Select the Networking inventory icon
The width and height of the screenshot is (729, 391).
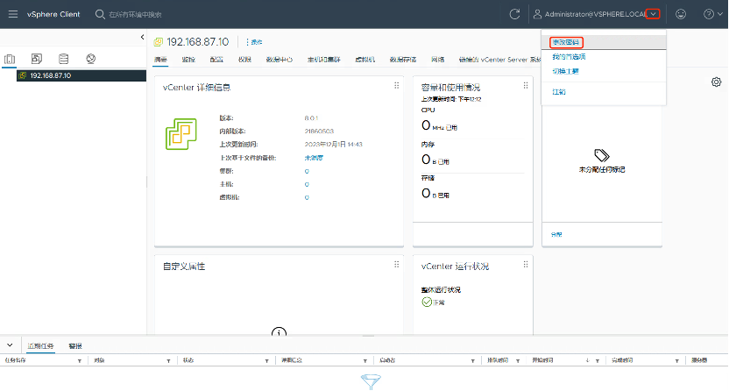[x=90, y=59]
